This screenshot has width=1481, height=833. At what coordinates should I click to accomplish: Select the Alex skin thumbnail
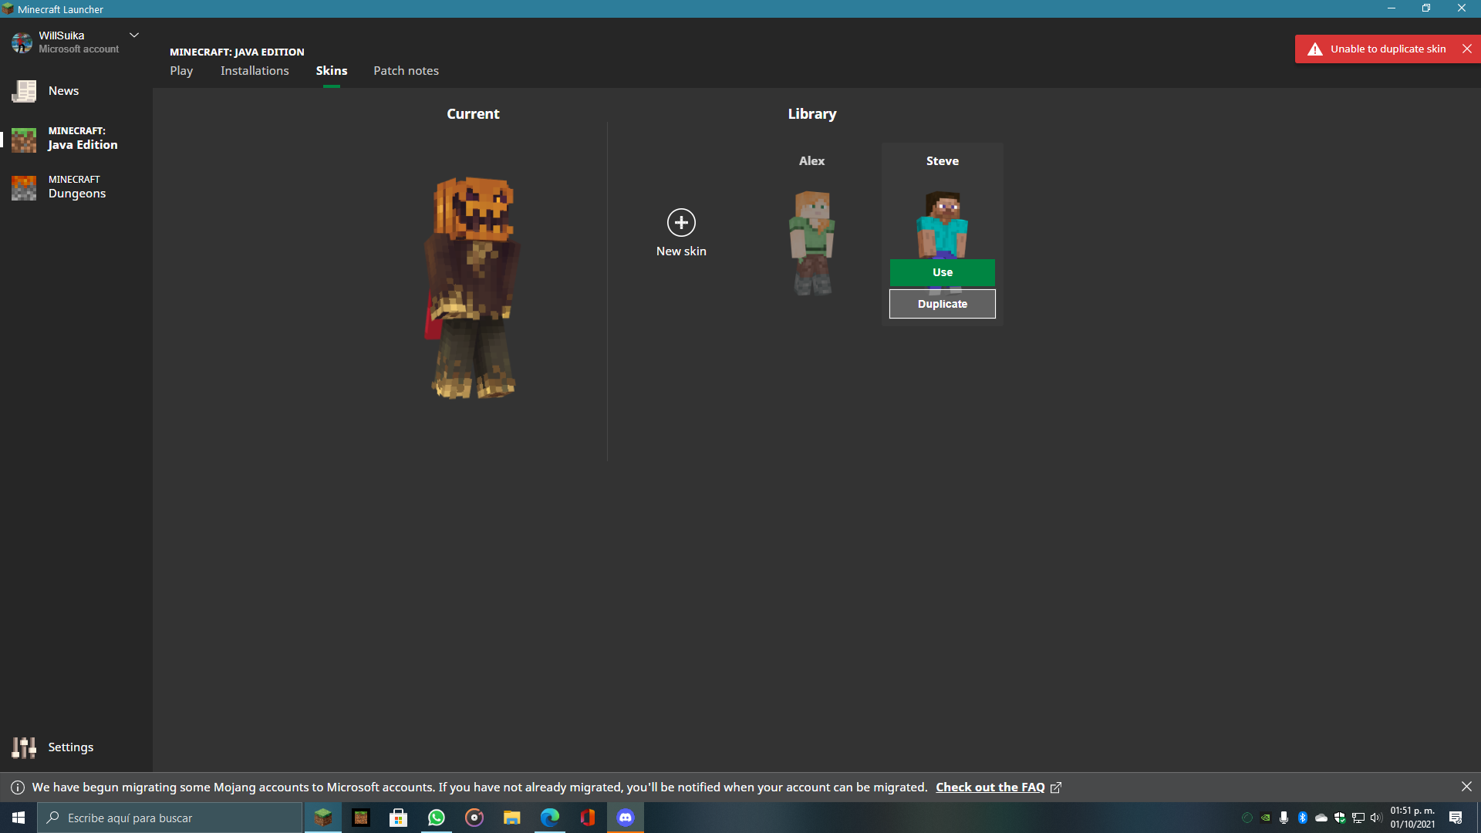tap(811, 242)
